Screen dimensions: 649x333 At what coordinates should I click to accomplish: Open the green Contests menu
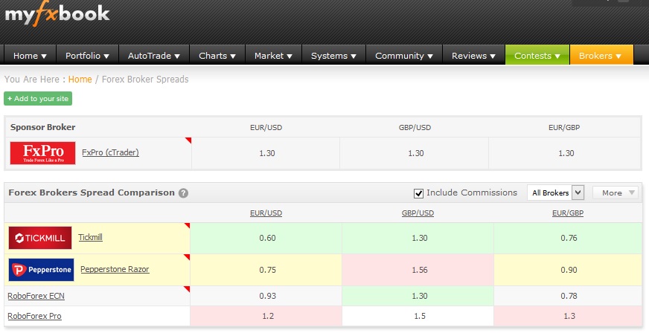click(537, 55)
